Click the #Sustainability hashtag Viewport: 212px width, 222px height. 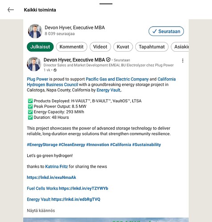point(146,145)
